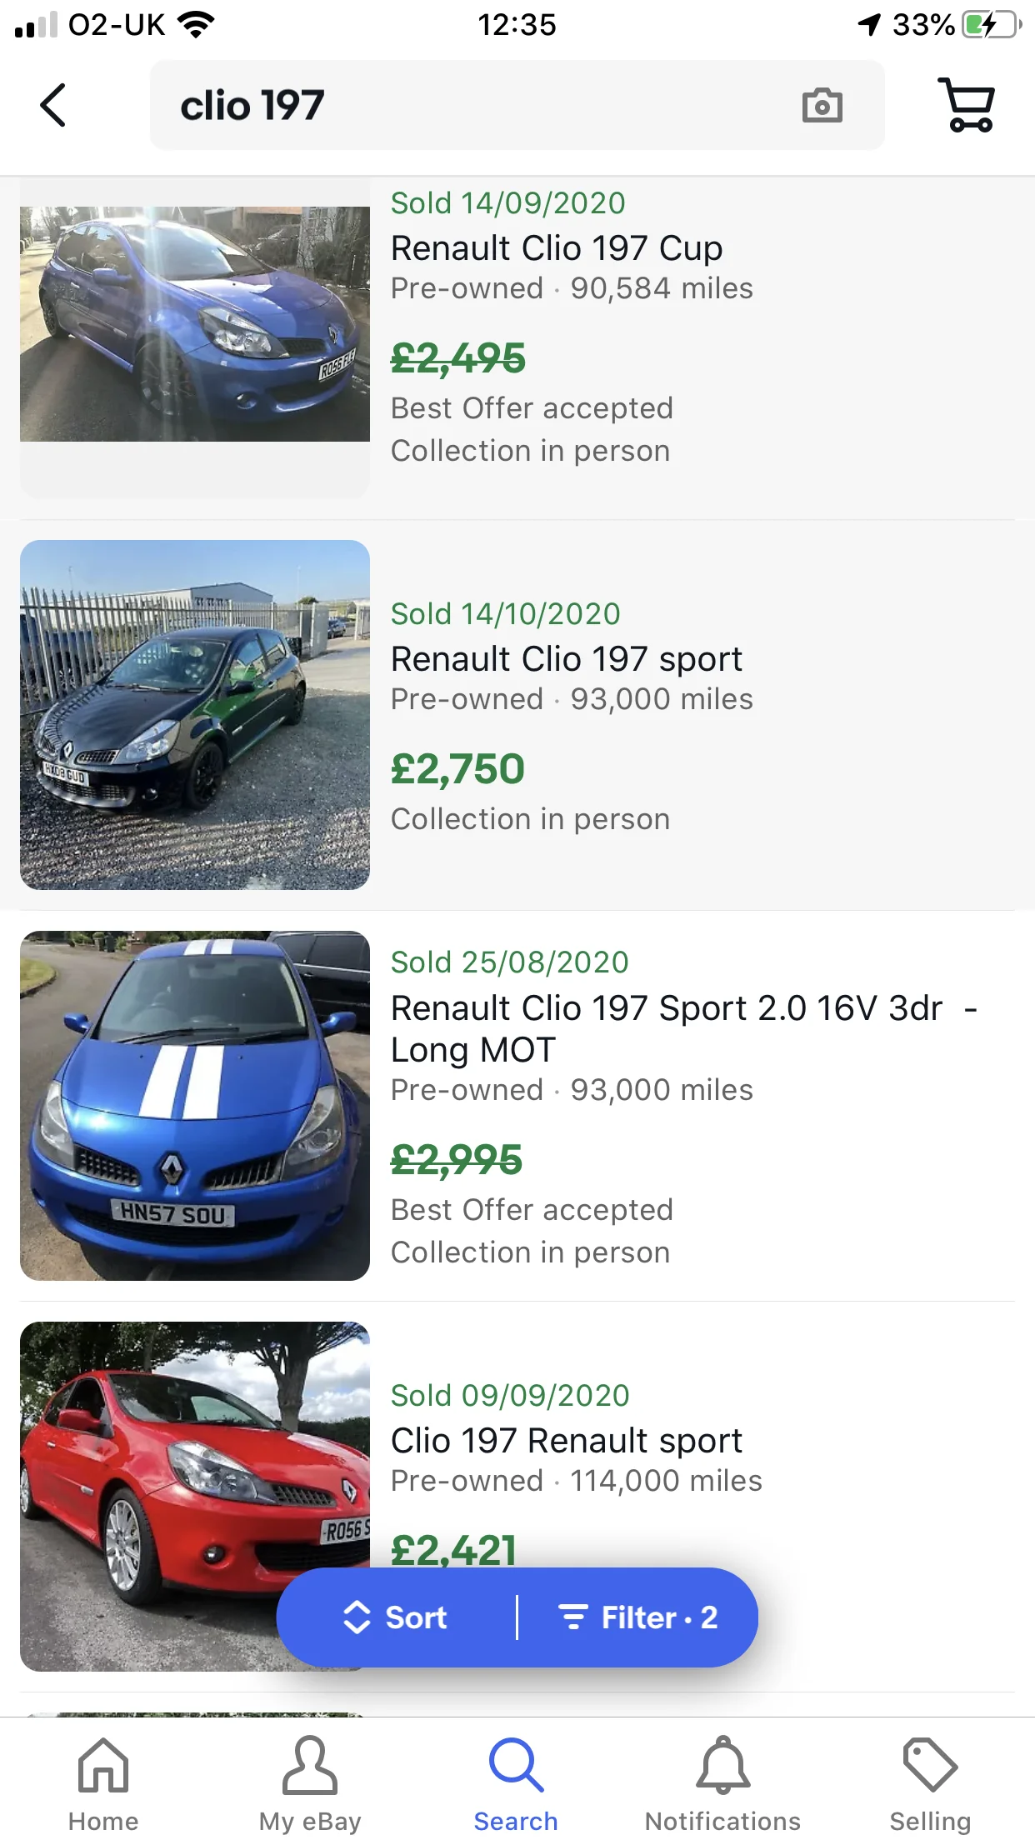Image resolution: width=1035 pixels, height=1840 pixels.
Task: Open Clio 197 Renault sport listing title
Action: click(567, 1440)
